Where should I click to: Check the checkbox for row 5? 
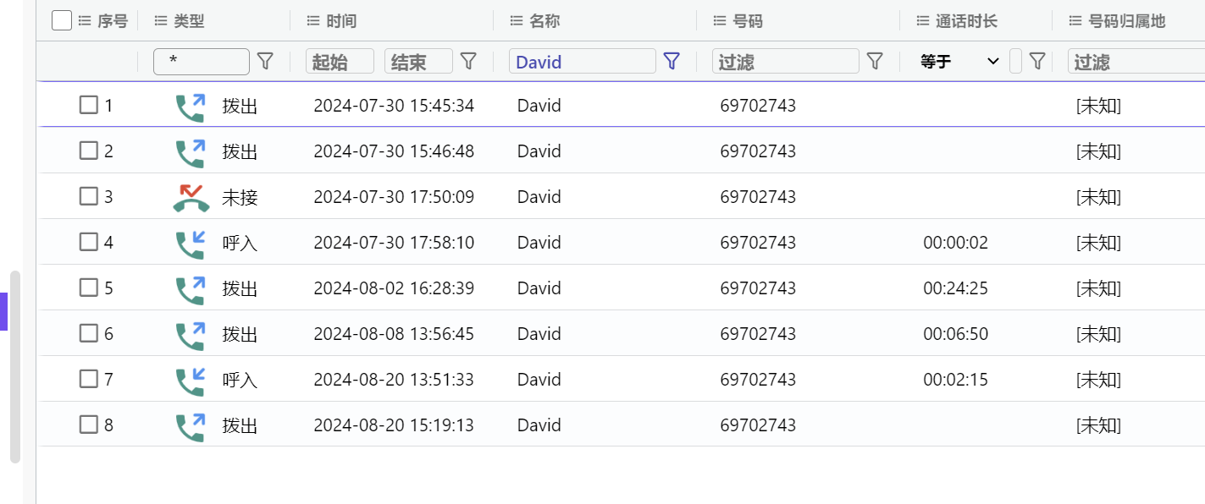point(89,288)
